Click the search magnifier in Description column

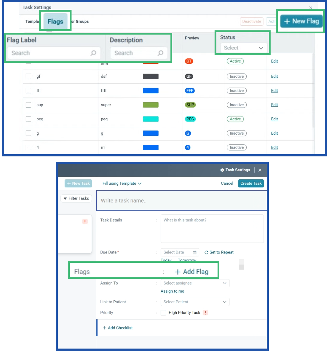[x=161, y=53]
